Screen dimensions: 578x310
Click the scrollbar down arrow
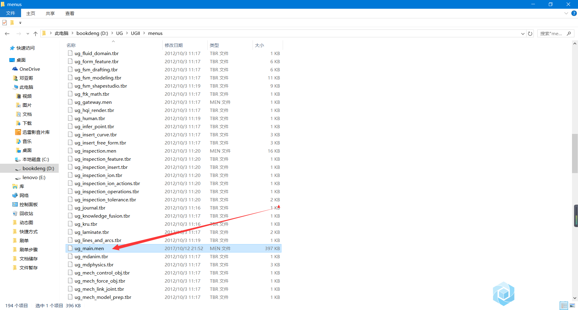pyautogui.click(x=575, y=298)
